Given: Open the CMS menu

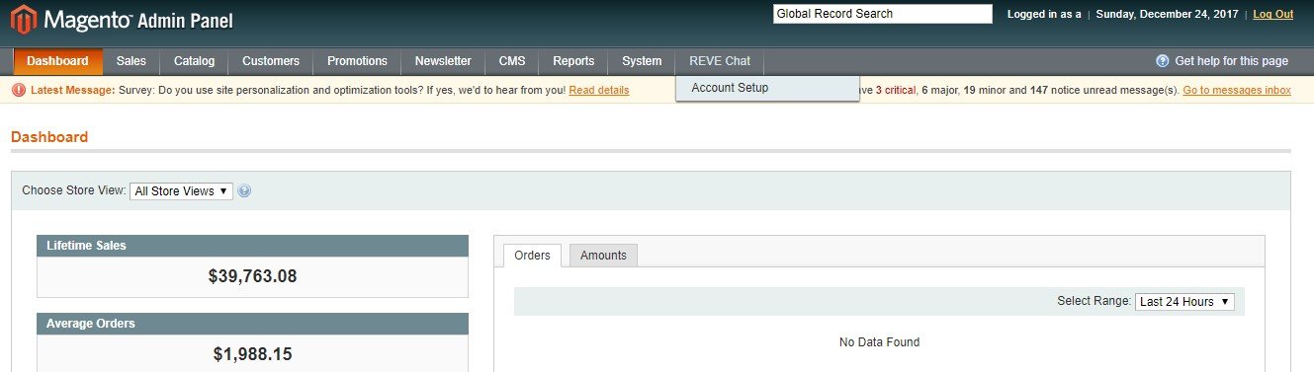Looking at the screenshot, I should [512, 61].
